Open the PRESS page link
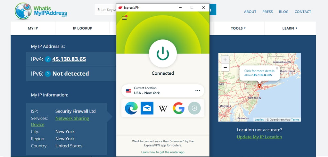Screen dimensions: 328x157 click(x=267, y=12)
